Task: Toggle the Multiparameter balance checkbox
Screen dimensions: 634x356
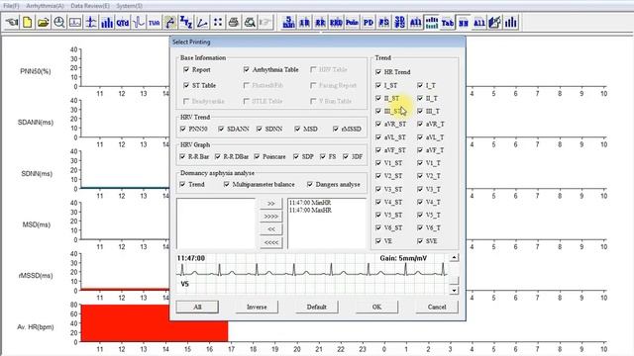Action: [x=227, y=184]
